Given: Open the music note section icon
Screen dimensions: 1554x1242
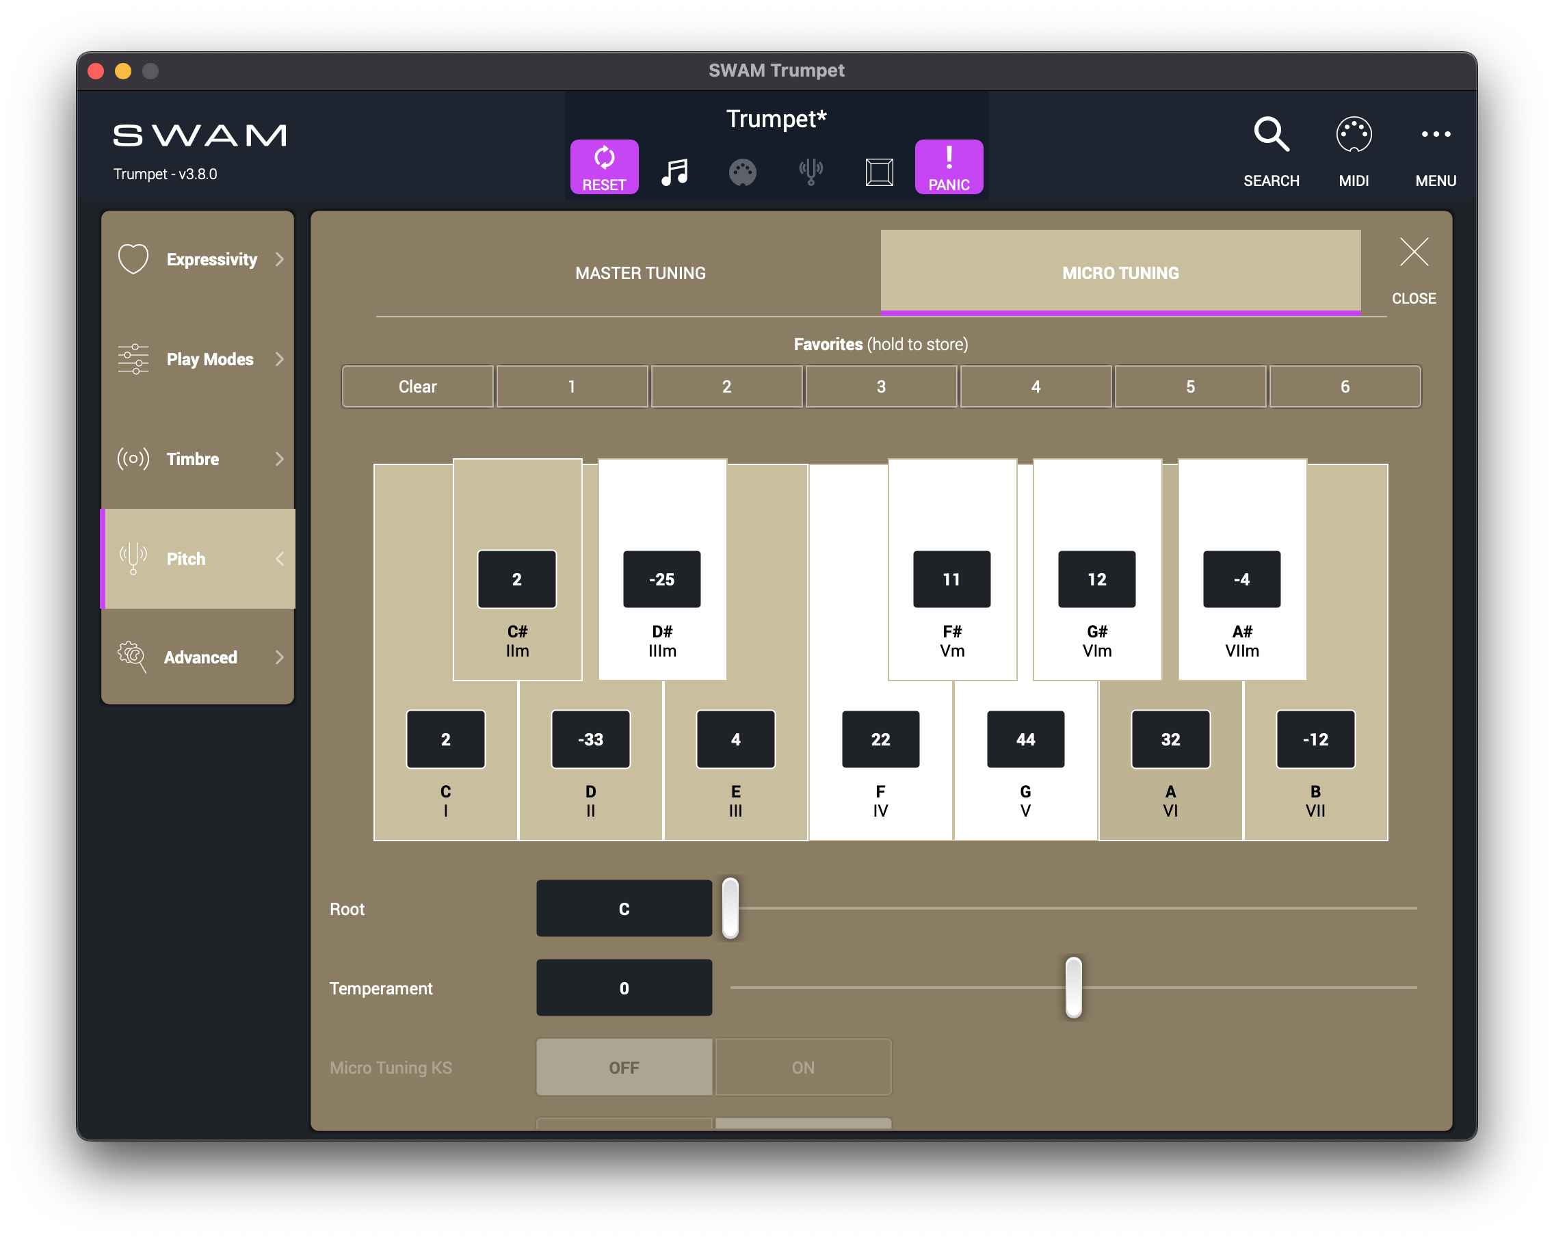Looking at the screenshot, I should (674, 172).
